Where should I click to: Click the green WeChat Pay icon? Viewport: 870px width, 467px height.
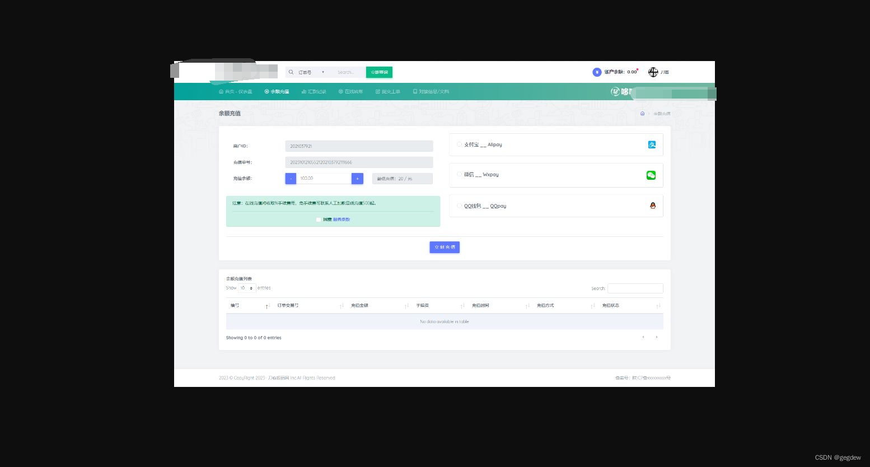651,175
